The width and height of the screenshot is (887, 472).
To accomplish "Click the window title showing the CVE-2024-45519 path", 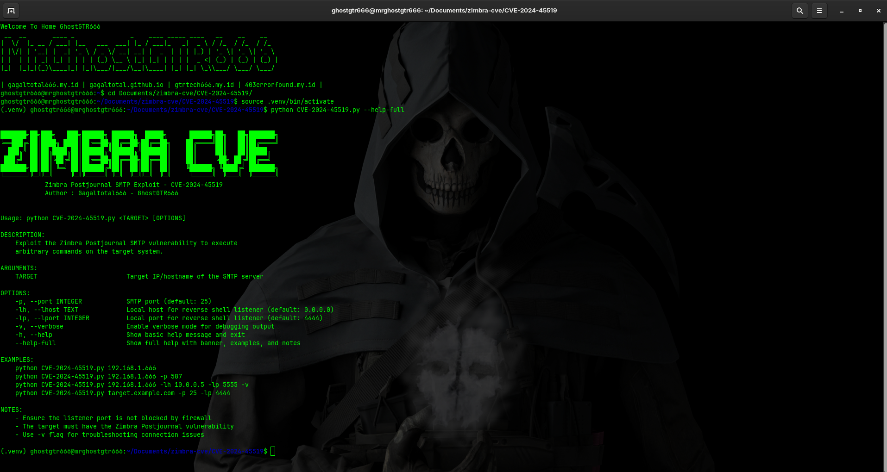I will (444, 11).
